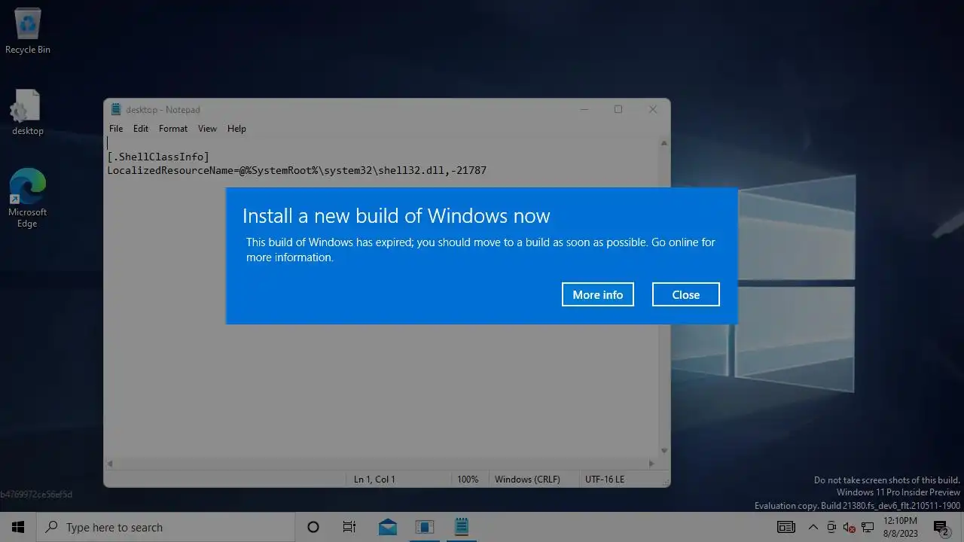
Task: Switch to Notepad taskbar icon
Action: [462, 527]
